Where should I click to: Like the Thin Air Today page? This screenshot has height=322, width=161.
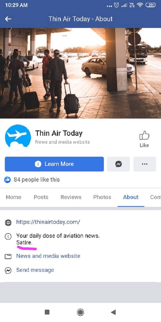(x=144, y=139)
